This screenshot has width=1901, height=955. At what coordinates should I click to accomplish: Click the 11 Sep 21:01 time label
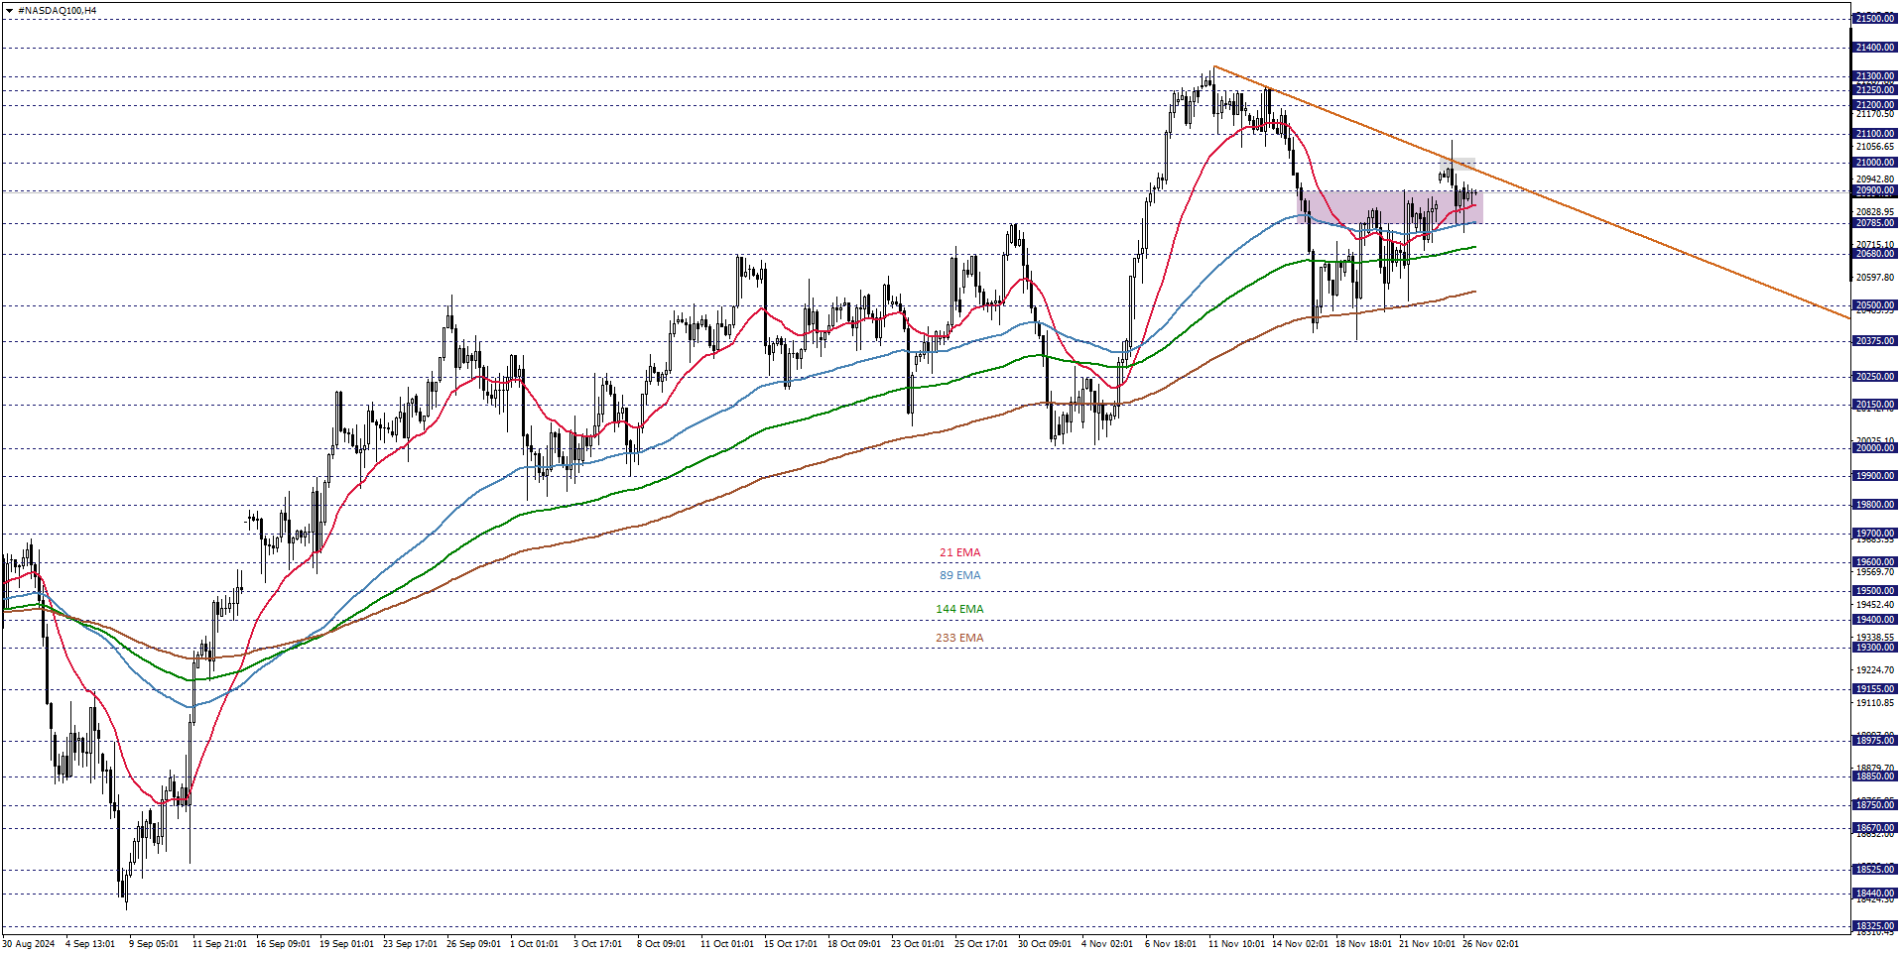[x=219, y=944]
